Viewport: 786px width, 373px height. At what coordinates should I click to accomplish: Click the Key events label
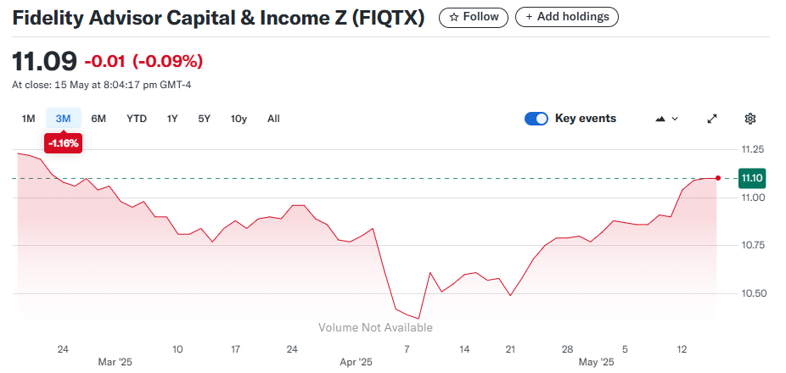[586, 119]
